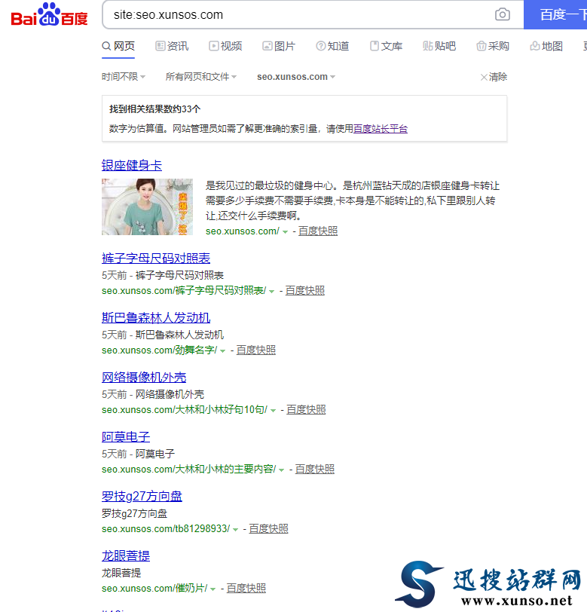Click snippet text 5天前 - 裤子字母尺码对照表

click(x=163, y=275)
